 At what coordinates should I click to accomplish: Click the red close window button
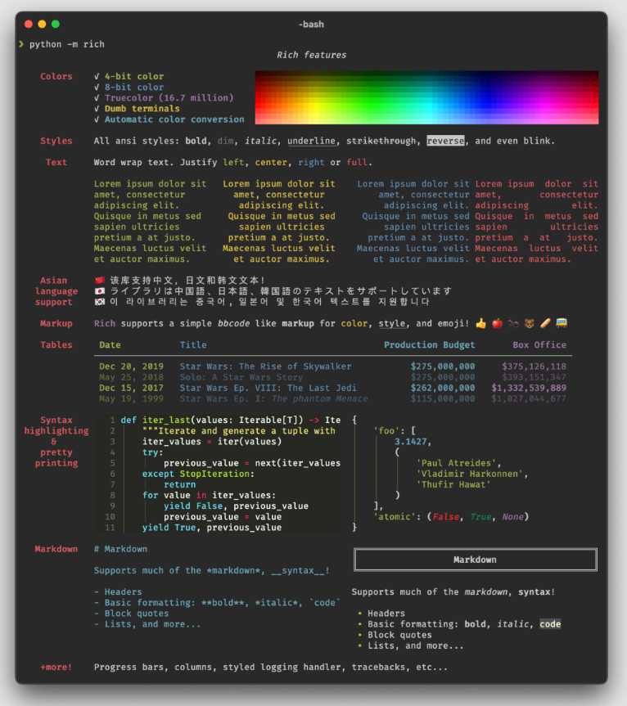click(x=29, y=24)
